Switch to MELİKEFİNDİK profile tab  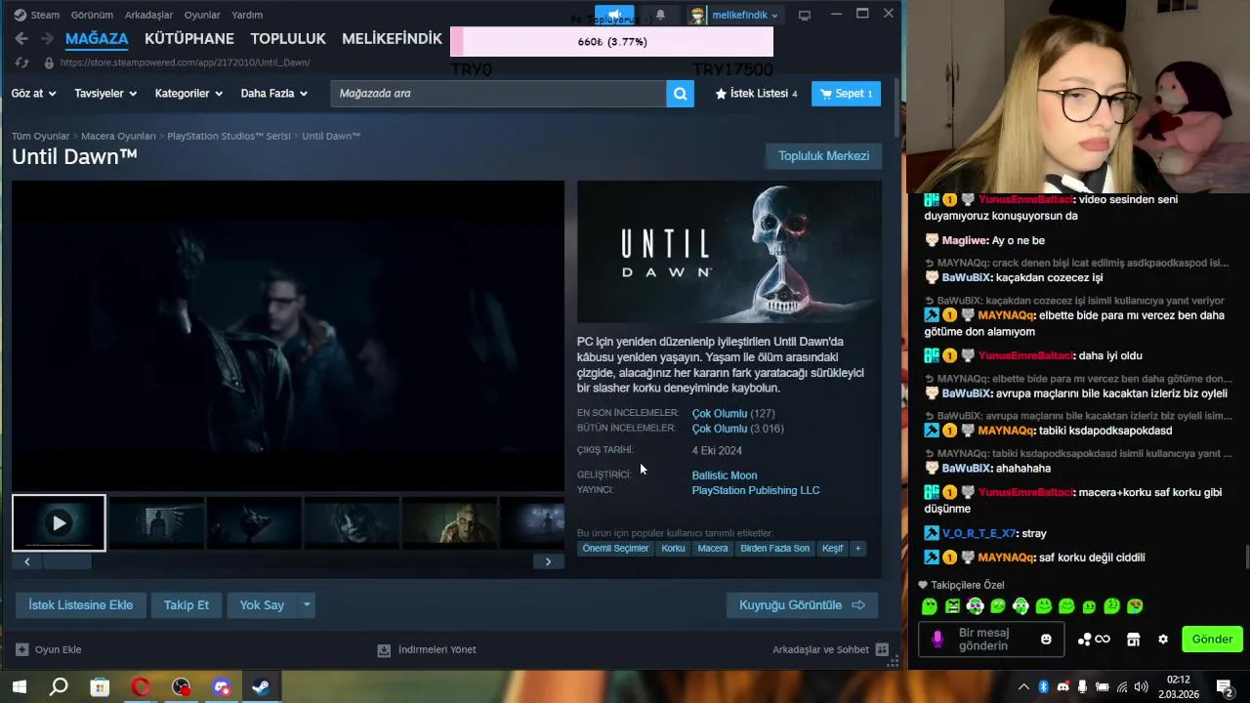tap(392, 39)
